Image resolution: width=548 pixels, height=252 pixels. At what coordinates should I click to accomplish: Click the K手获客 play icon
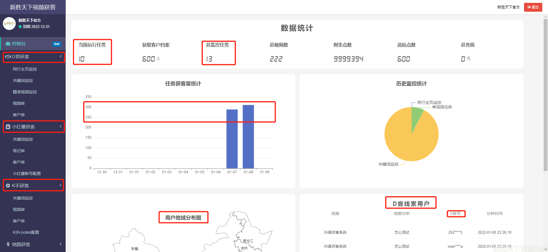click(8, 186)
